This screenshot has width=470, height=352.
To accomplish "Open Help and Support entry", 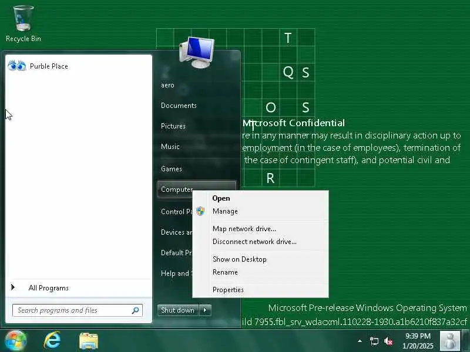I will pyautogui.click(x=176, y=273).
